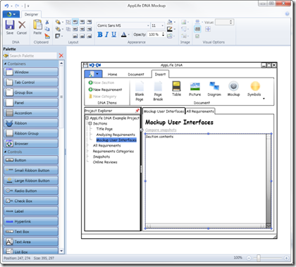Toggle Bold formatting

100,35
